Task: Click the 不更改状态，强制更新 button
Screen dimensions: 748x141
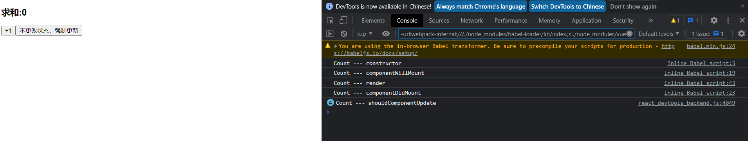Action: [49, 31]
